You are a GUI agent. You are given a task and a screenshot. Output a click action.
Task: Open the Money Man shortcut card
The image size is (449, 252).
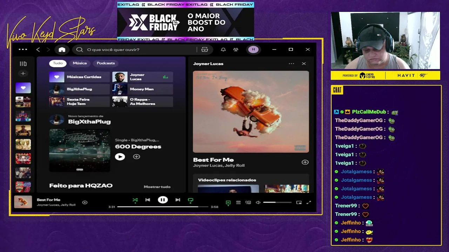point(142,89)
